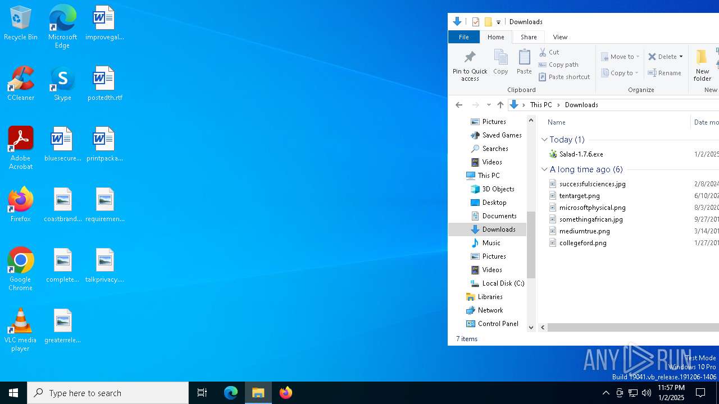Select the Google Chrome desktop shortcut
The height and width of the screenshot is (404, 719).
[x=21, y=270]
